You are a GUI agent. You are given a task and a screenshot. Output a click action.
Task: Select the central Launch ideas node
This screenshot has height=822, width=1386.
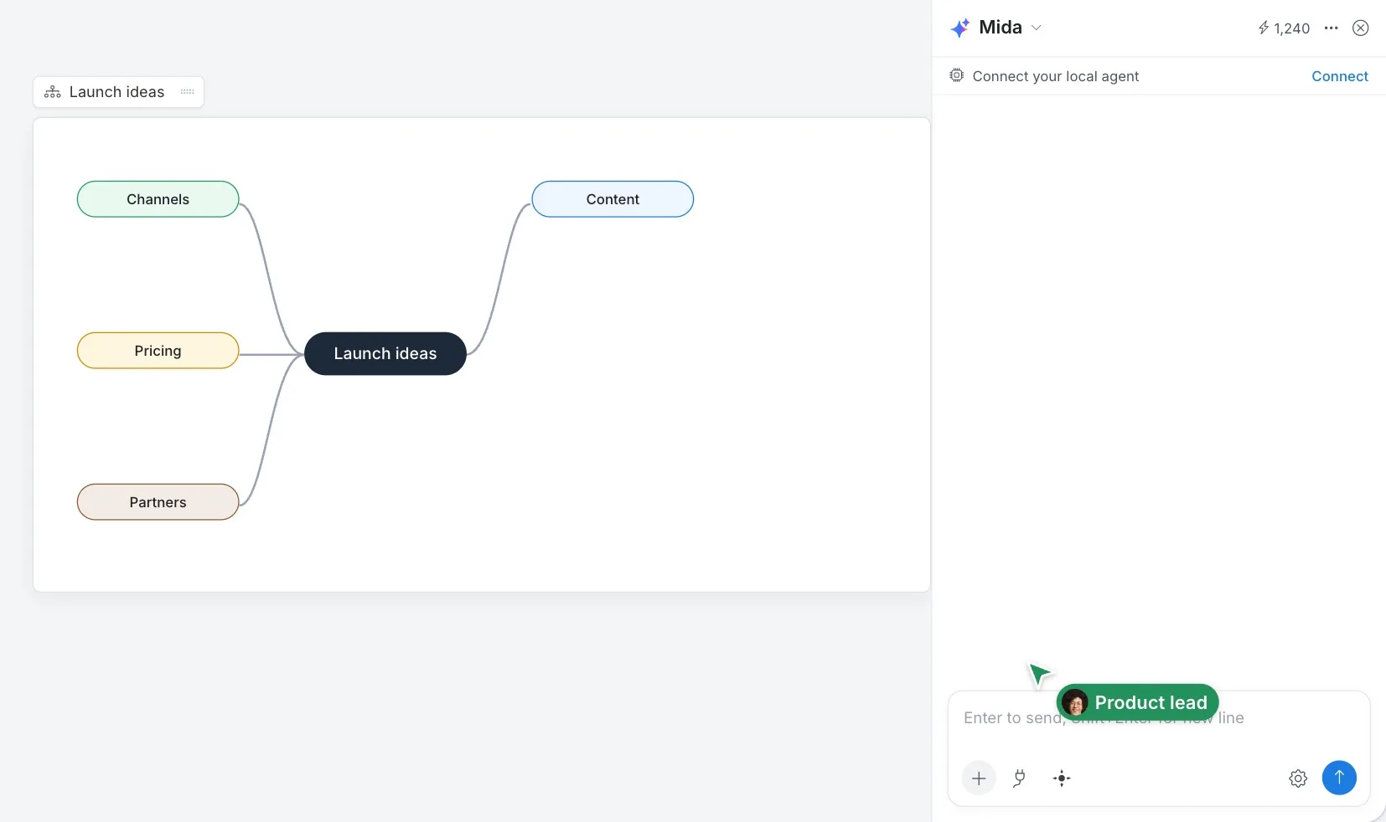click(385, 354)
